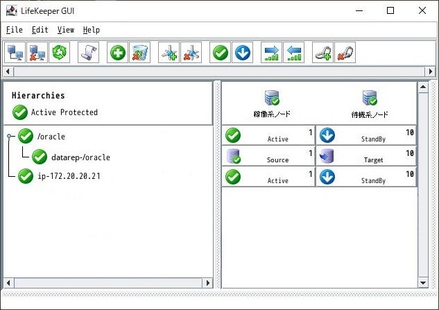Click the "Source" label in the datarep row
The width and height of the screenshot is (439, 310).
point(277,160)
